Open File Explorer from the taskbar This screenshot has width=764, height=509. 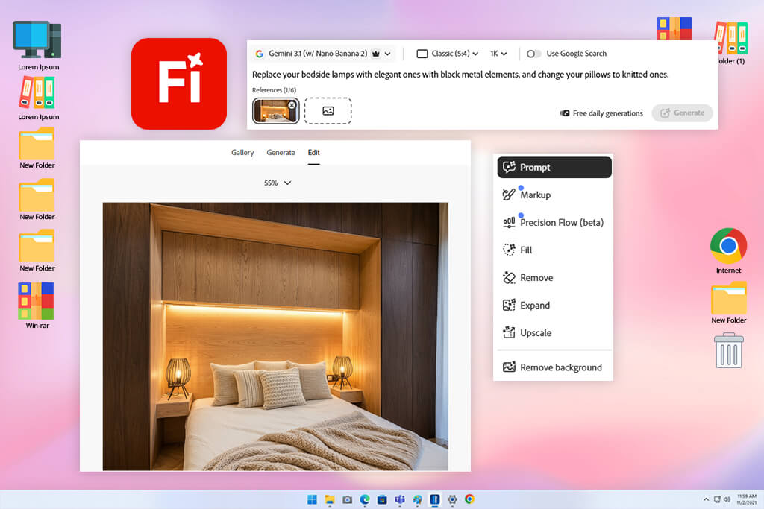pyautogui.click(x=330, y=499)
